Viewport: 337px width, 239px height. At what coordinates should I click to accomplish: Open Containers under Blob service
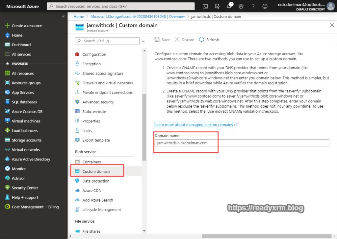[x=91, y=162]
